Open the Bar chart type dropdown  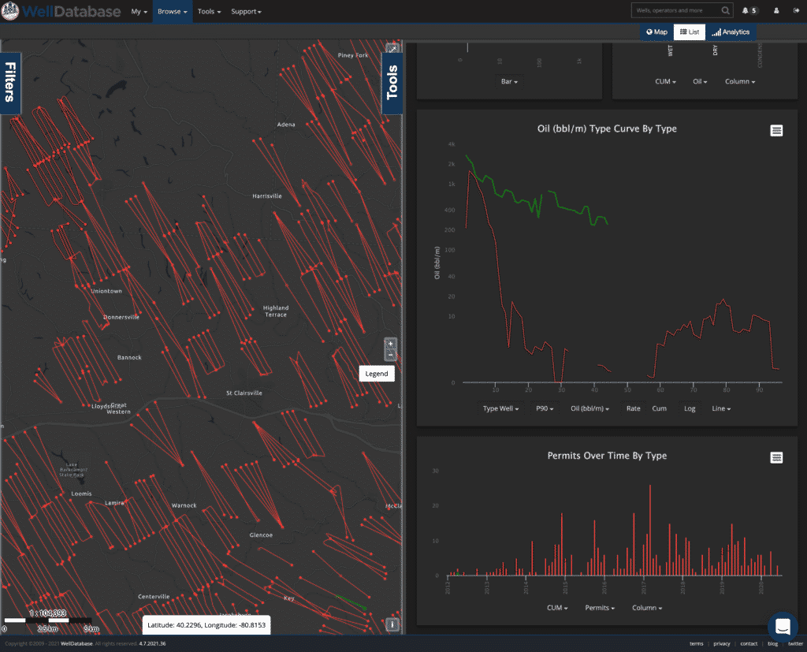(509, 81)
